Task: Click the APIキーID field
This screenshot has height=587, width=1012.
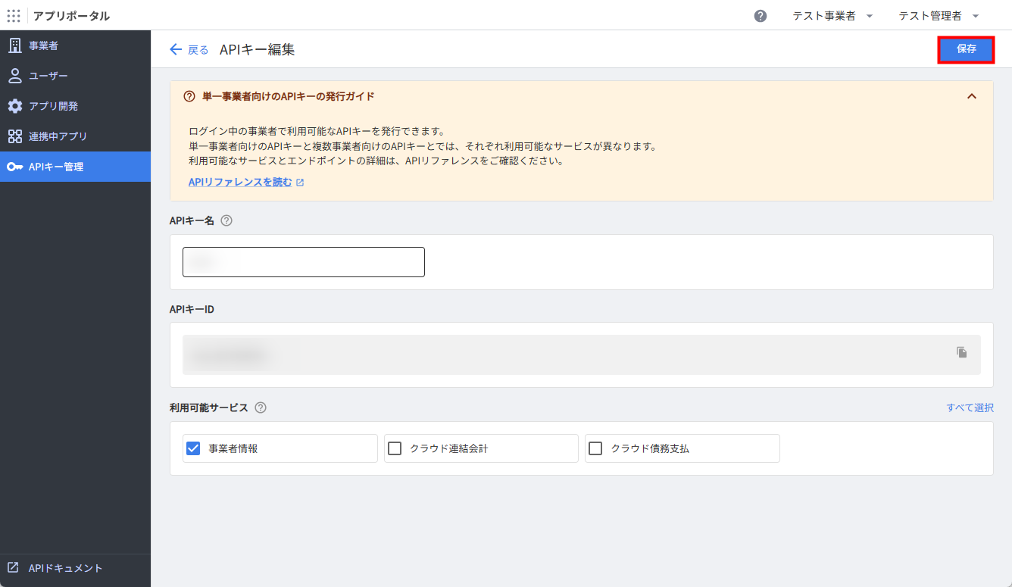Action: click(582, 354)
